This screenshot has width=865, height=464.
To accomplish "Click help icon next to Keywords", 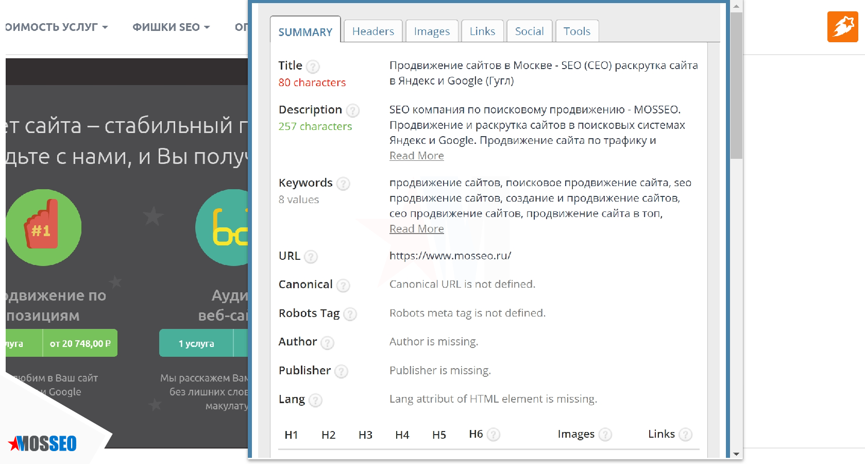I will point(343,184).
